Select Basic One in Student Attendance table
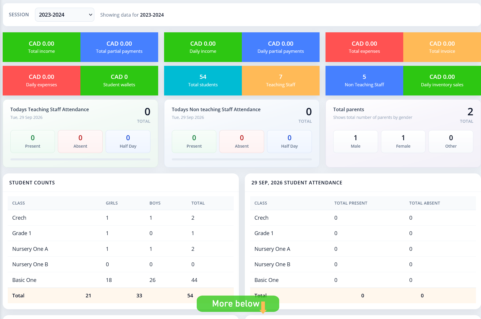481x319 pixels. coord(363,280)
